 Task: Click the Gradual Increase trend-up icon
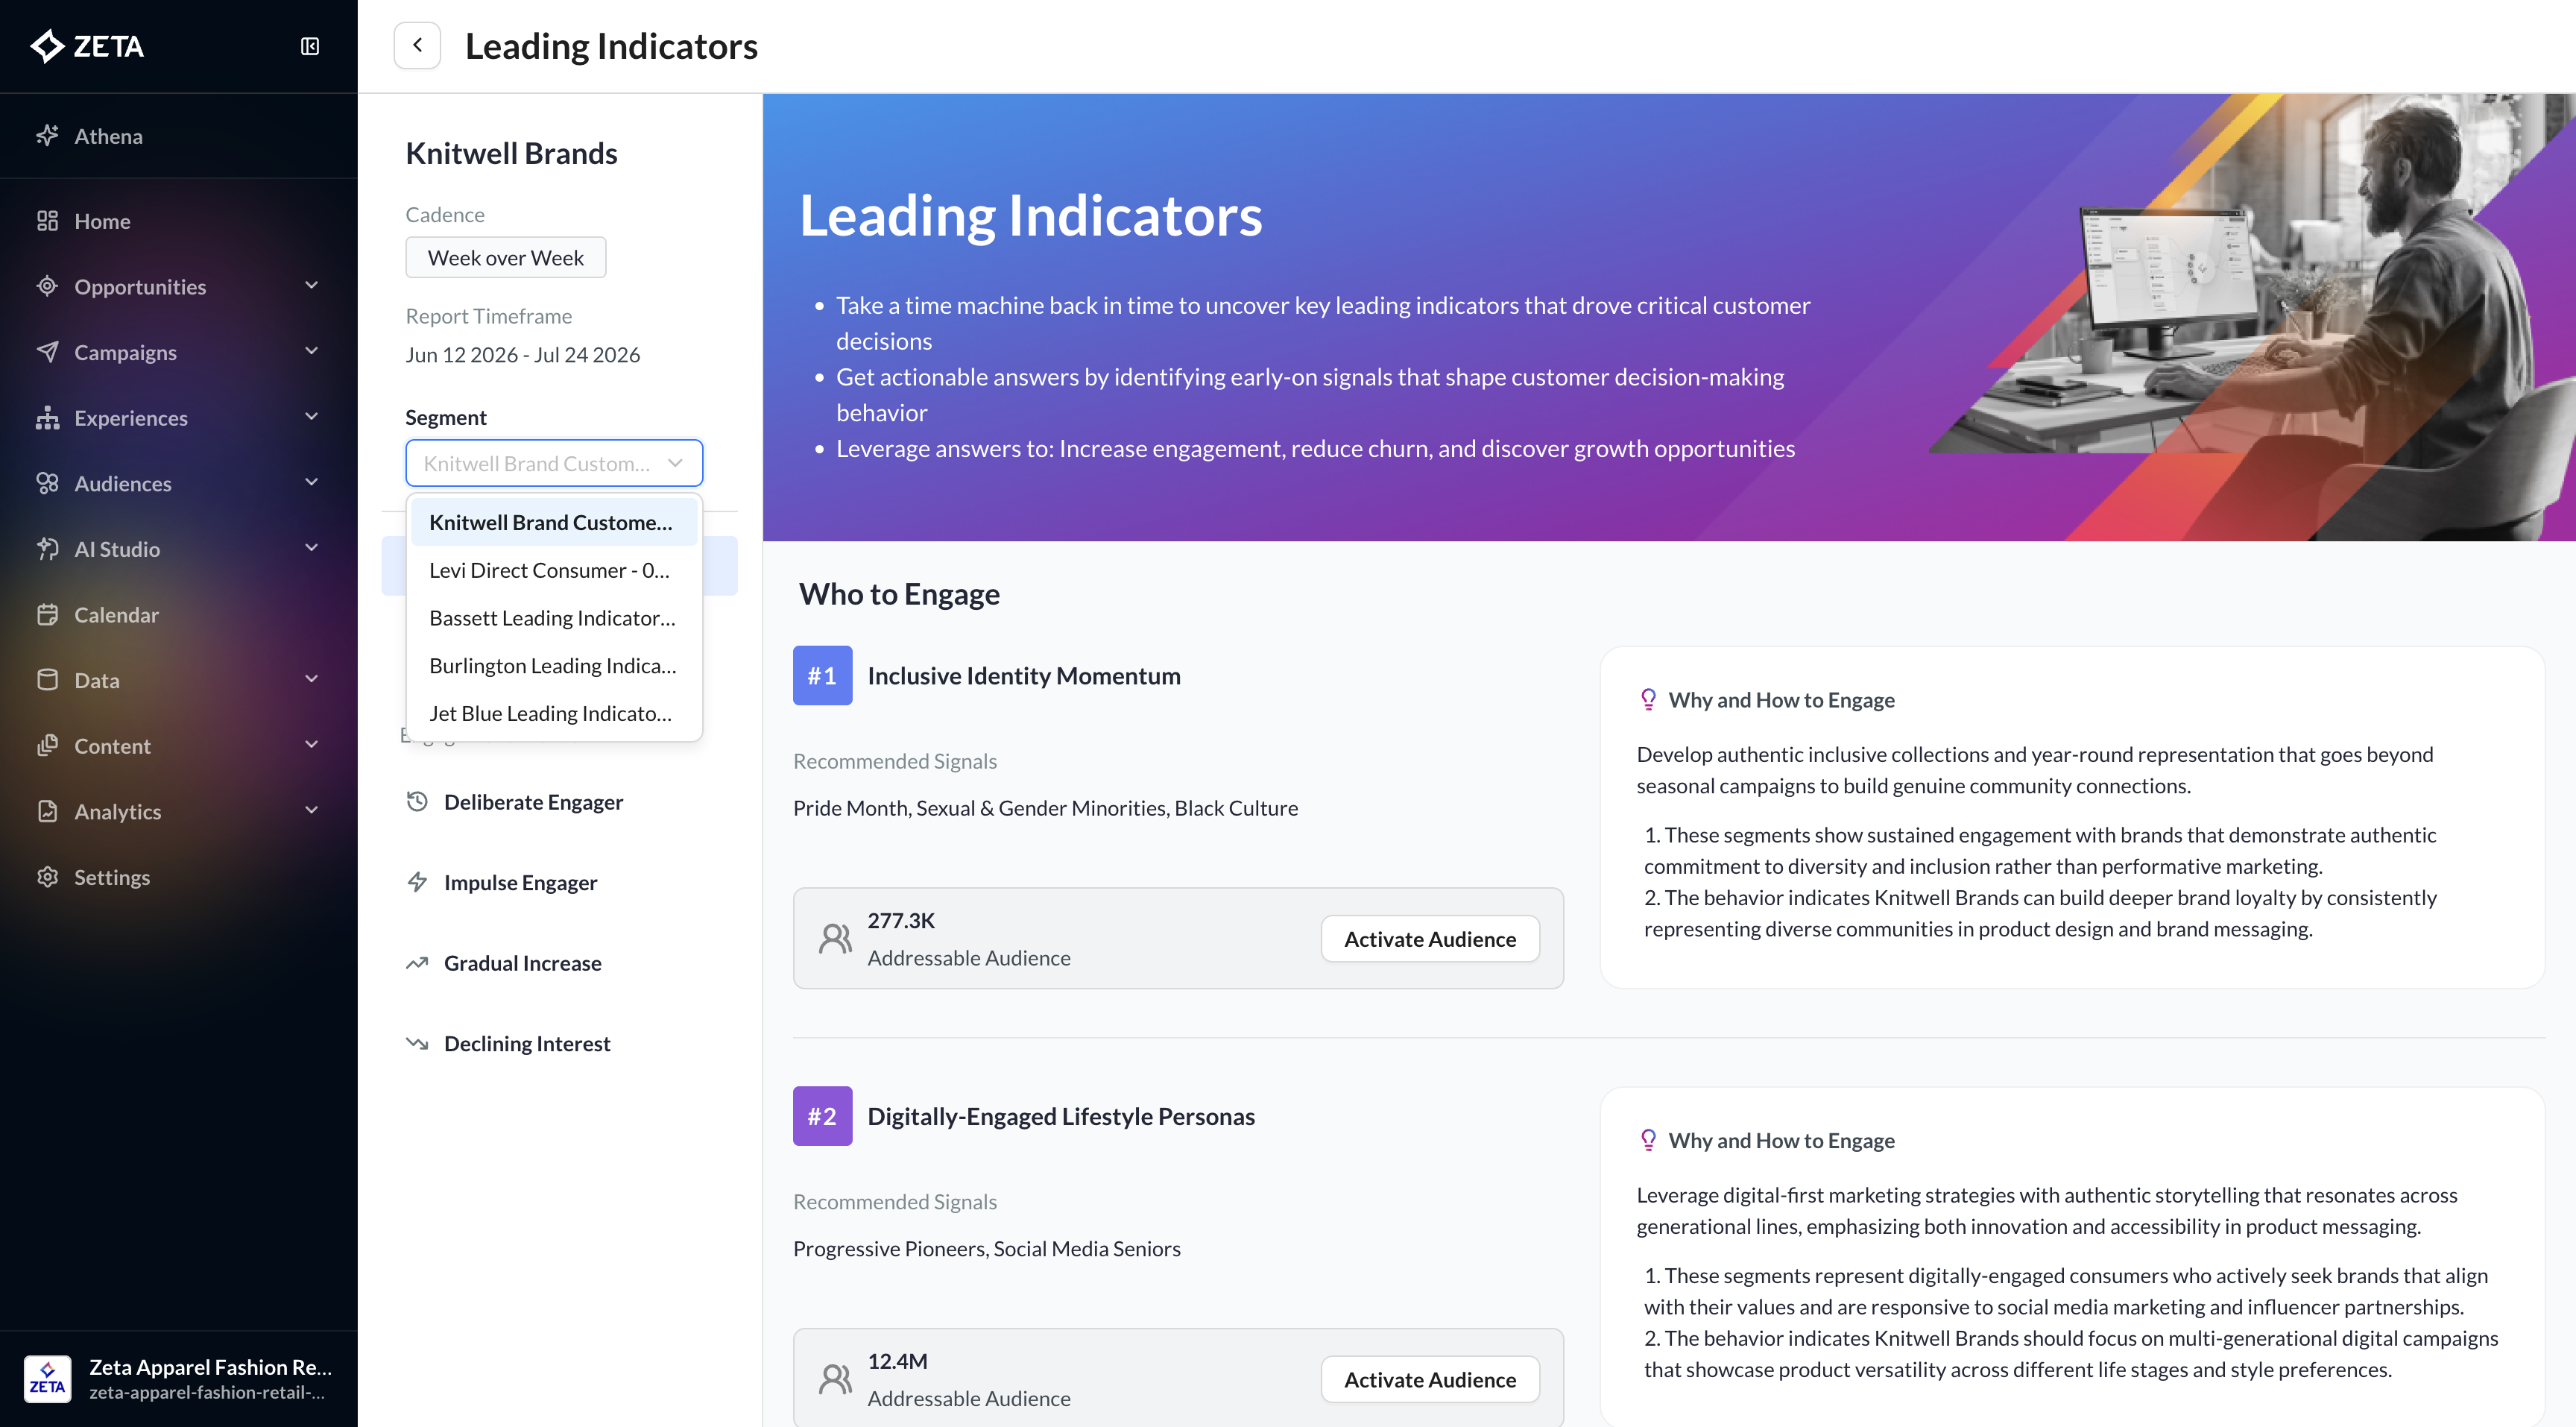pos(417,963)
